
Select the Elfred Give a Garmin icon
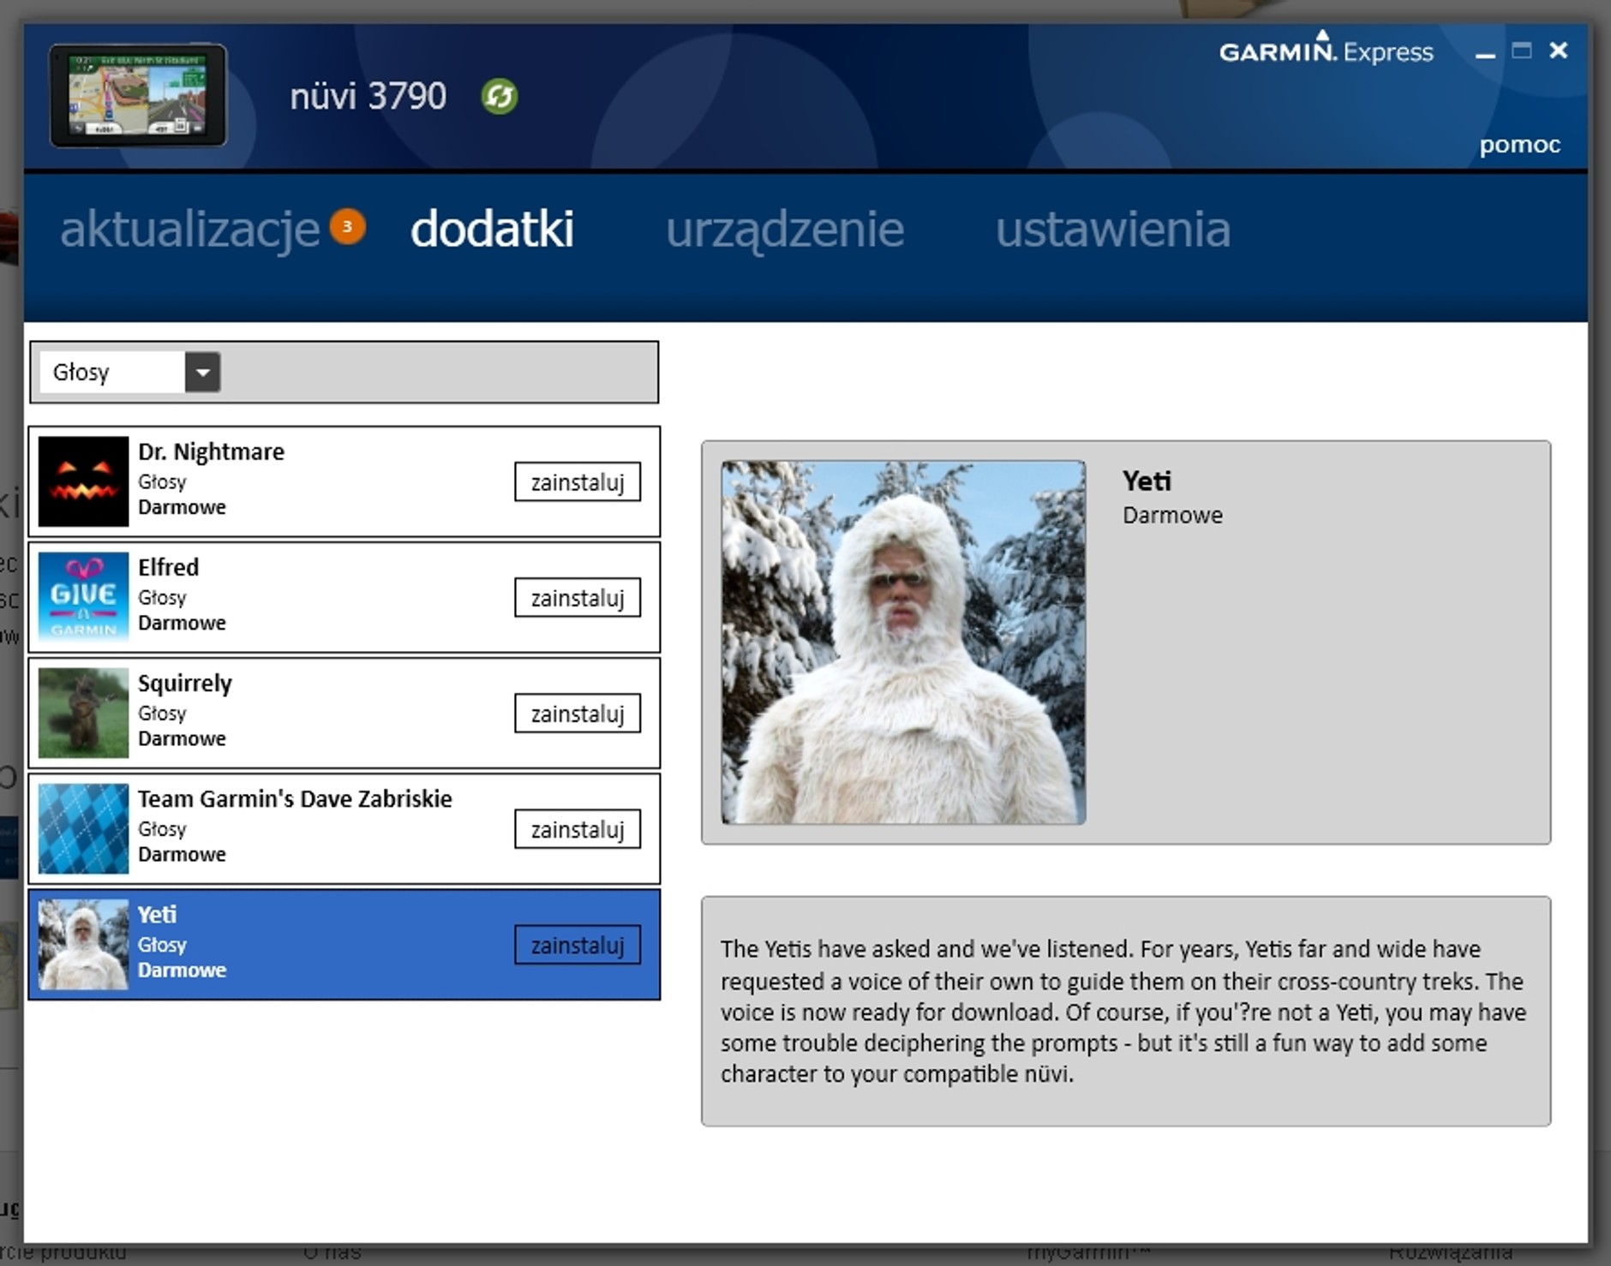tap(83, 597)
